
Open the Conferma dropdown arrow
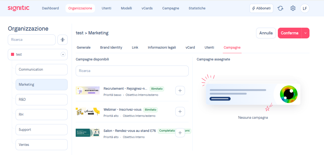click(305, 33)
